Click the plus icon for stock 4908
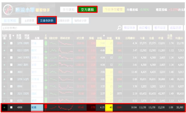The height and width of the screenshot is (113, 186). click(x=4, y=107)
